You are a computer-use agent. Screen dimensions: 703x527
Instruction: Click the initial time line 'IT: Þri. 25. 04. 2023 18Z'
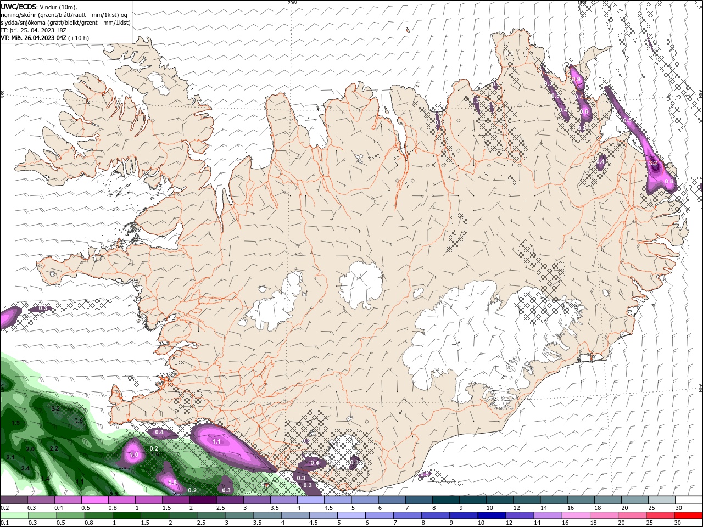click(x=34, y=30)
